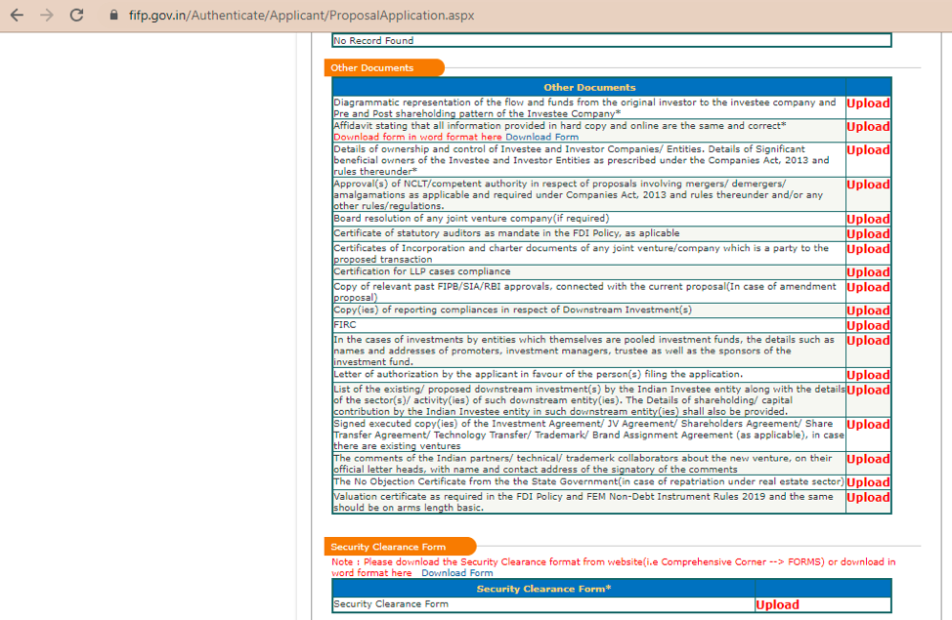Image resolution: width=952 pixels, height=620 pixels.
Task: Click the browser back arrow
Action: 17,15
